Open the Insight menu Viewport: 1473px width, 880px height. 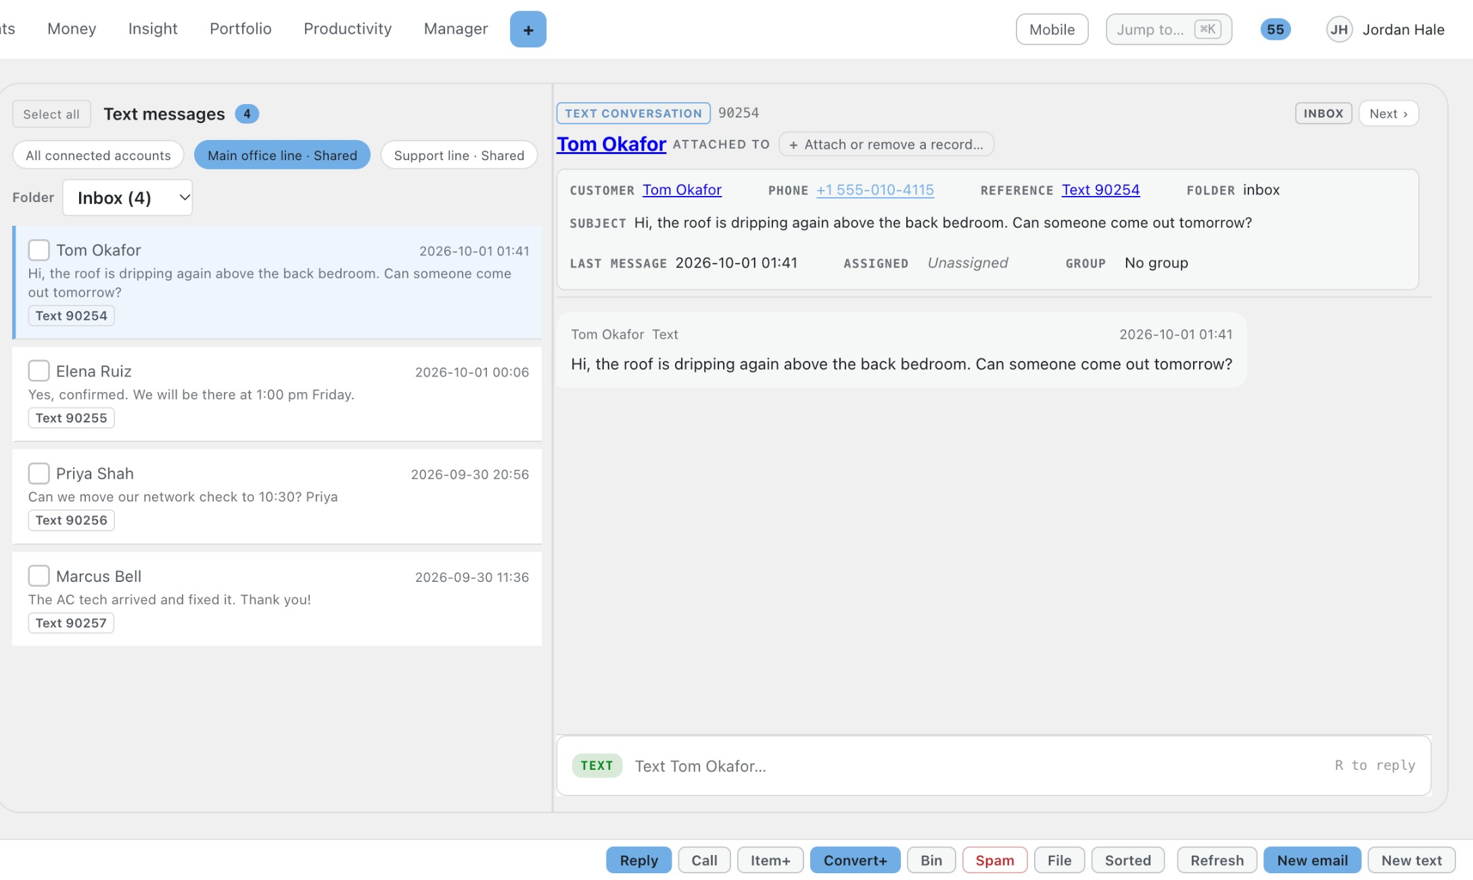tap(153, 28)
